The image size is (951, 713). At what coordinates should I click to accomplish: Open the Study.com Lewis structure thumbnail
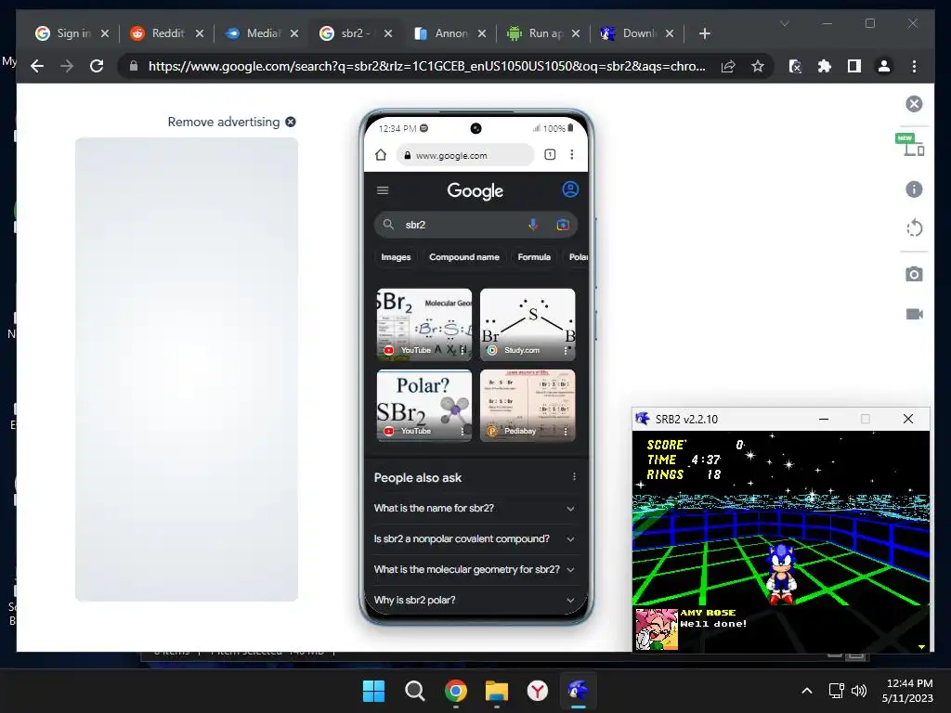528,324
